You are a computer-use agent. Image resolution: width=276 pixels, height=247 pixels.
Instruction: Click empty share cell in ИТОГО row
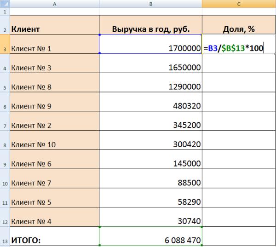(x=239, y=236)
